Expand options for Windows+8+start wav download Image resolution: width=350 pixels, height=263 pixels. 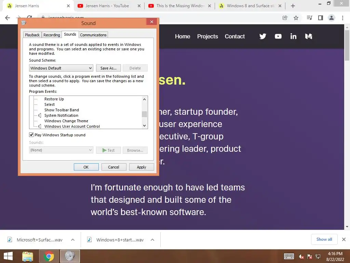click(152, 240)
